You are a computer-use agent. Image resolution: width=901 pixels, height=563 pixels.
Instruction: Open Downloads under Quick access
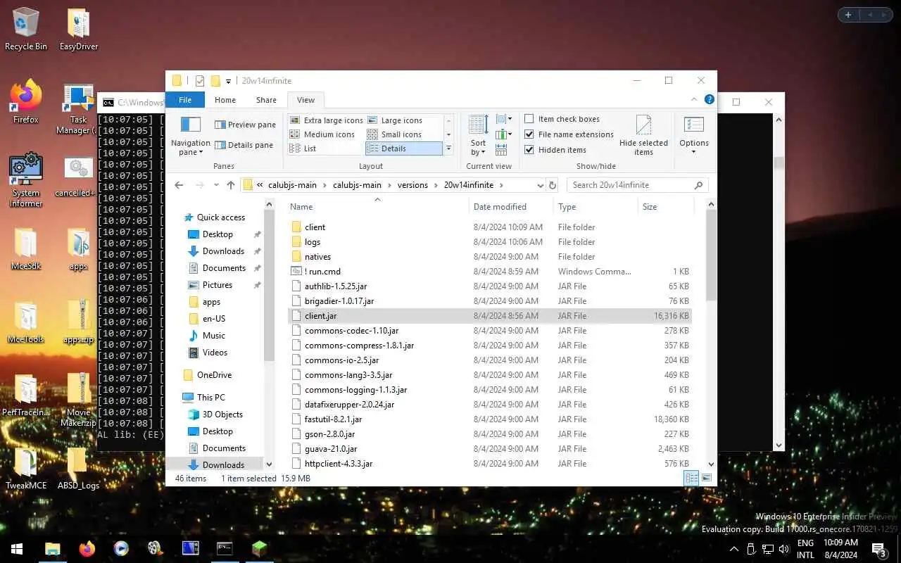tap(223, 251)
